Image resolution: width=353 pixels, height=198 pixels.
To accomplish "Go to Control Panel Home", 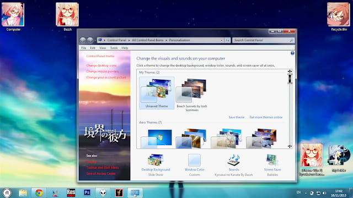I will pyautogui.click(x=100, y=56).
